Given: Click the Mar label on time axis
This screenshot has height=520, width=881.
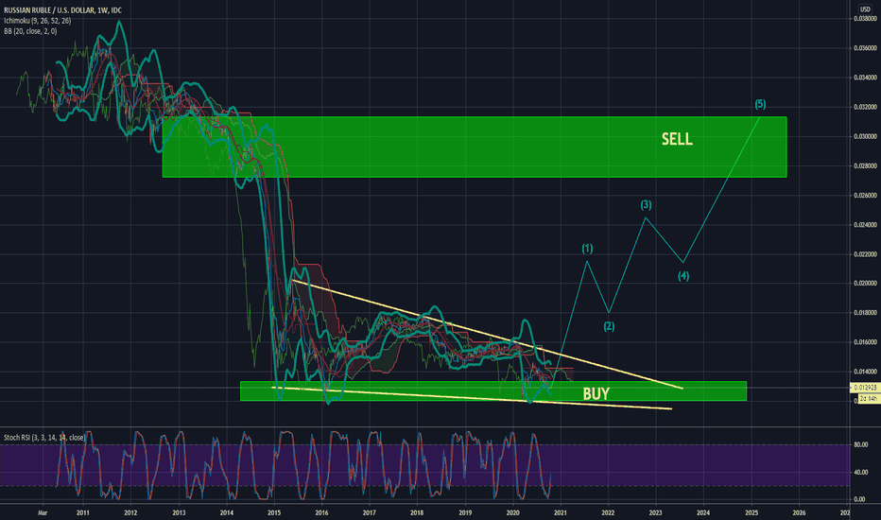Looking at the screenshot, I should (43, 512).
